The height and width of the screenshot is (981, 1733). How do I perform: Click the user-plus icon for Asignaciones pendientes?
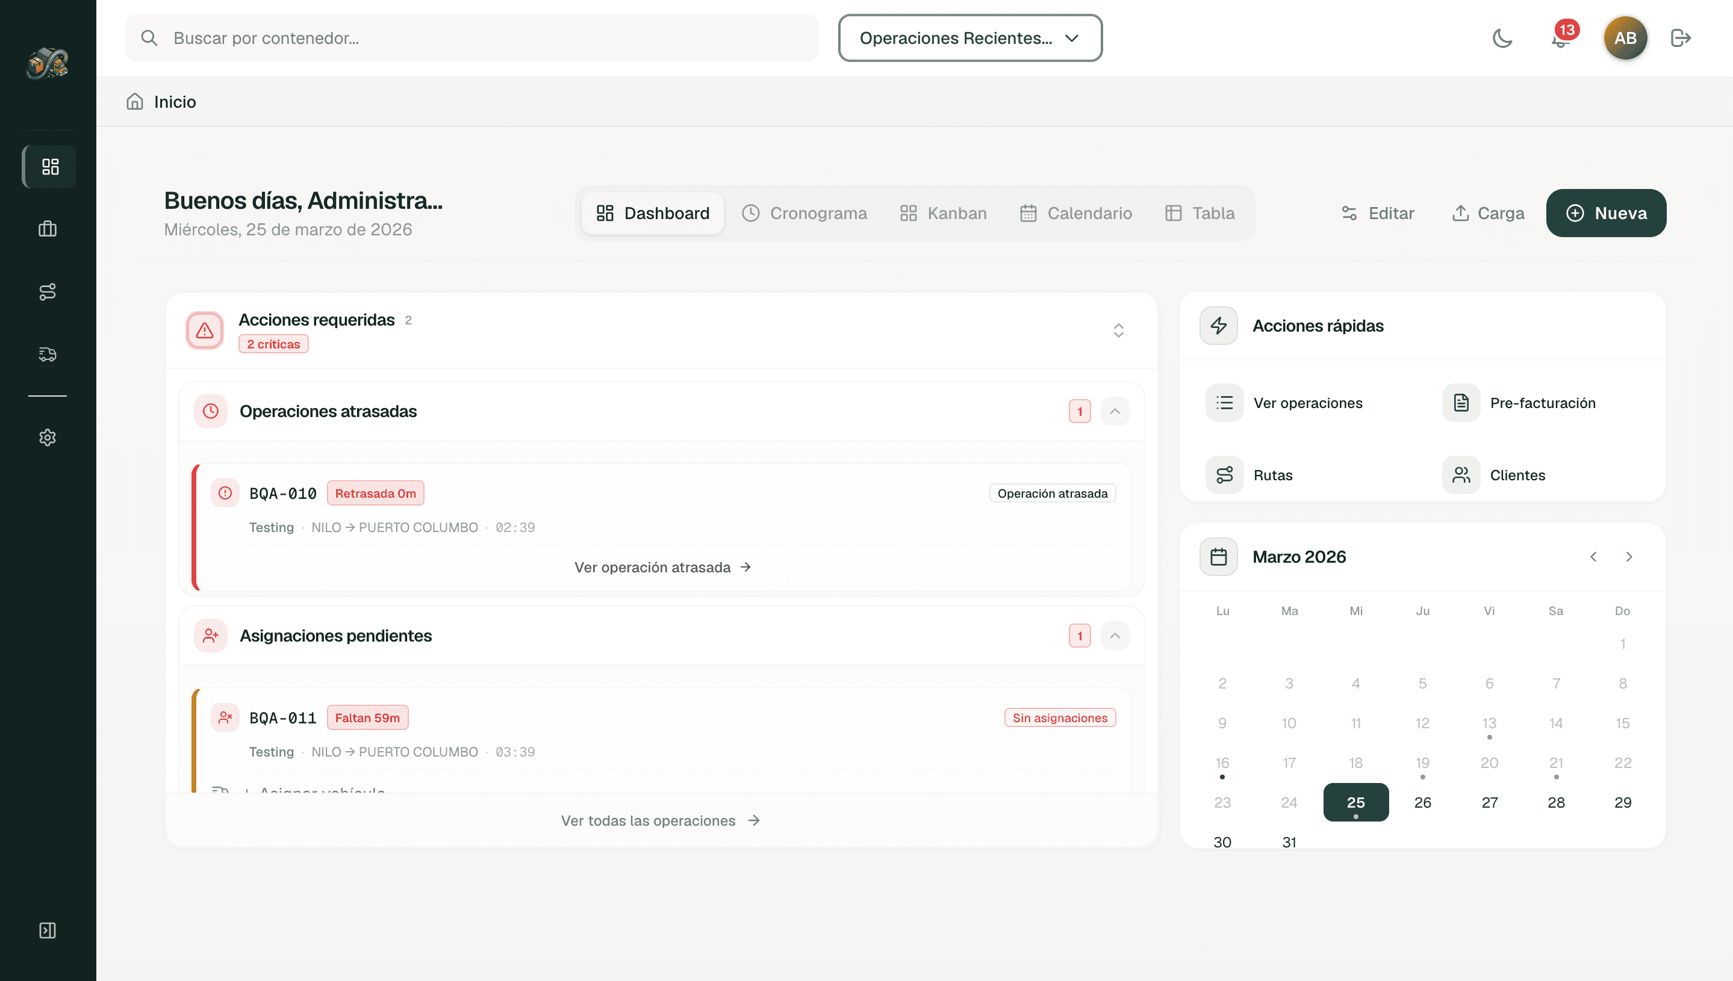click(x=211, y=636)
